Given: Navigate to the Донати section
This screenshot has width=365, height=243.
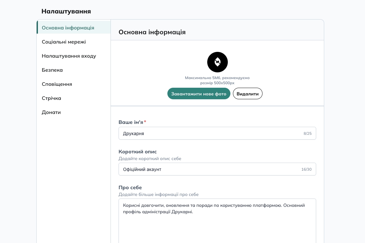Looking at the screenshot, I should [x=51, y=112].
